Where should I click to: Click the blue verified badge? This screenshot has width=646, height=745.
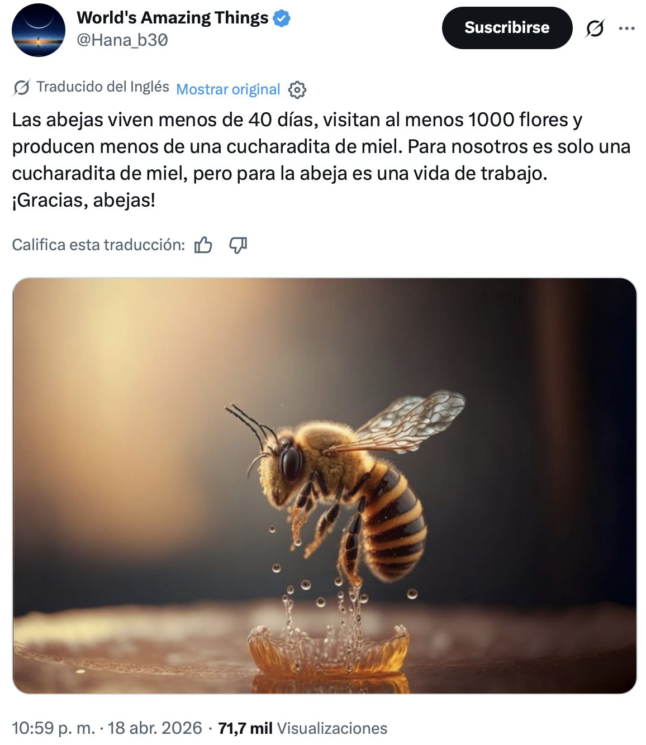(x=282, y=18)
